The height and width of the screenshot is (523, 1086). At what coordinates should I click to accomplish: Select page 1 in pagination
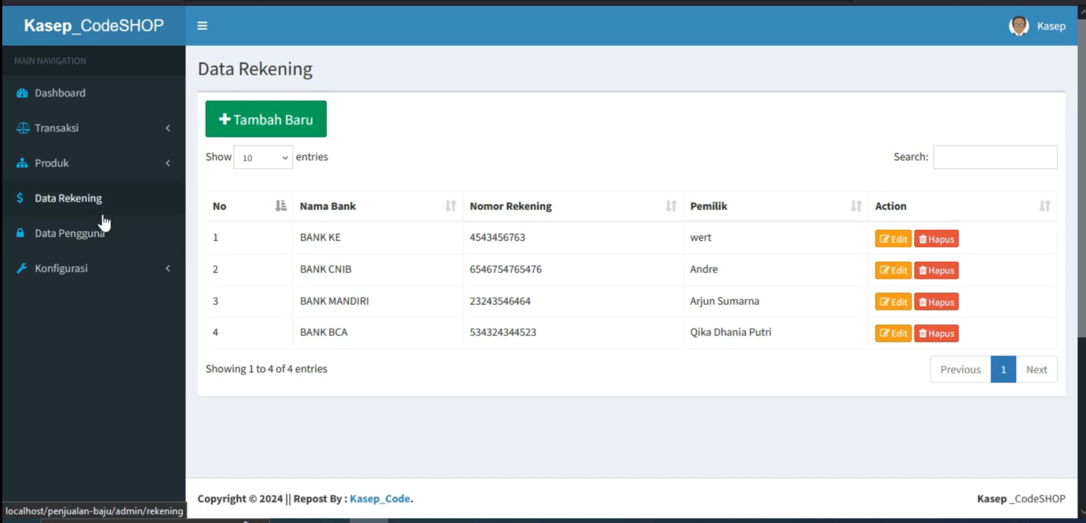click(1003, 369)
